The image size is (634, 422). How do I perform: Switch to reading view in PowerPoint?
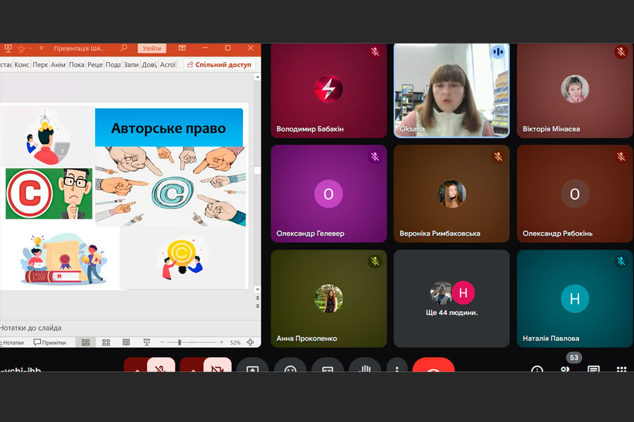pos(126,343)
